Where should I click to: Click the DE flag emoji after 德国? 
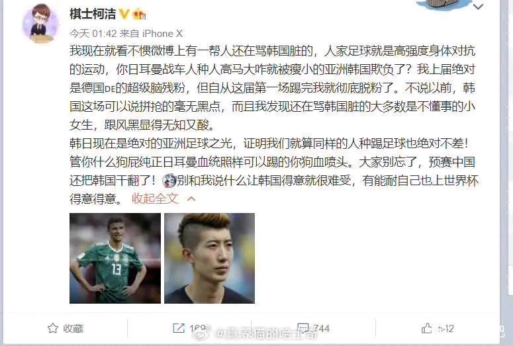tap(110, 89)
